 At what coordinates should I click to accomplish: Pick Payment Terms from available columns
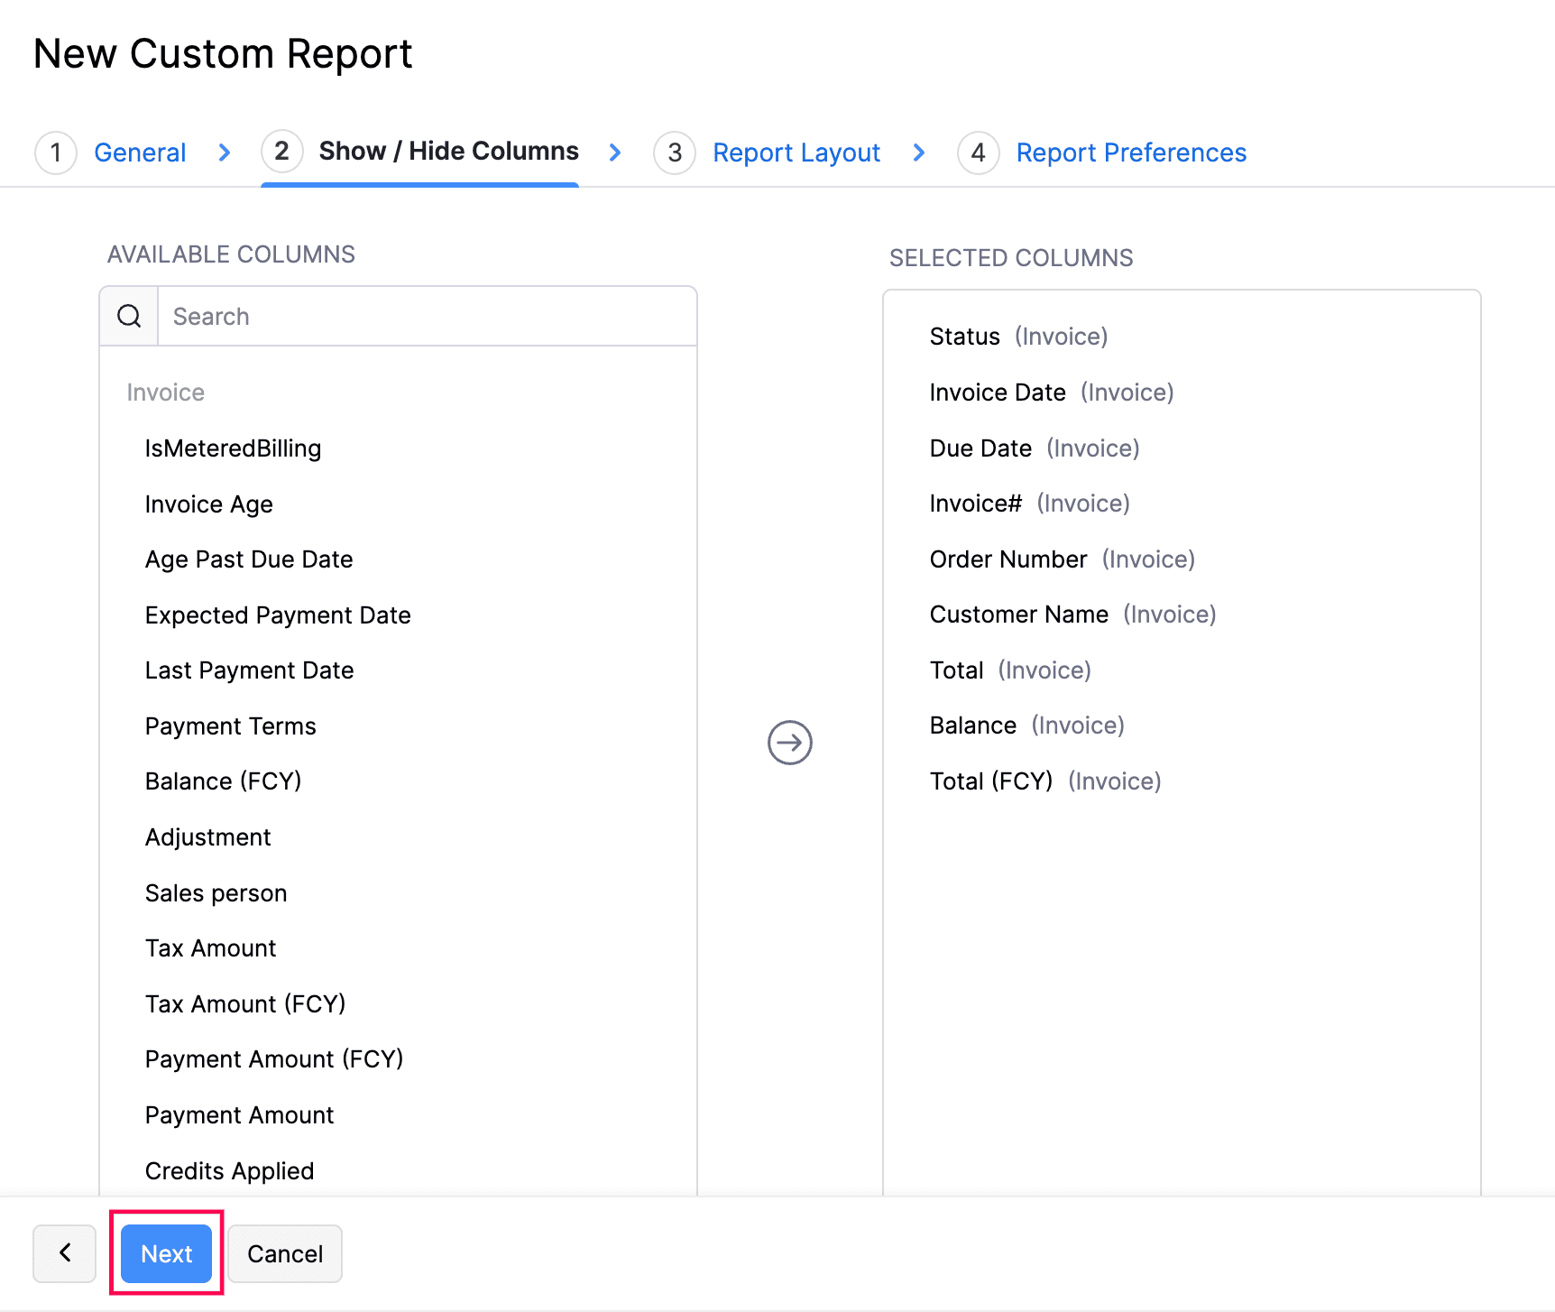[230, 726]
